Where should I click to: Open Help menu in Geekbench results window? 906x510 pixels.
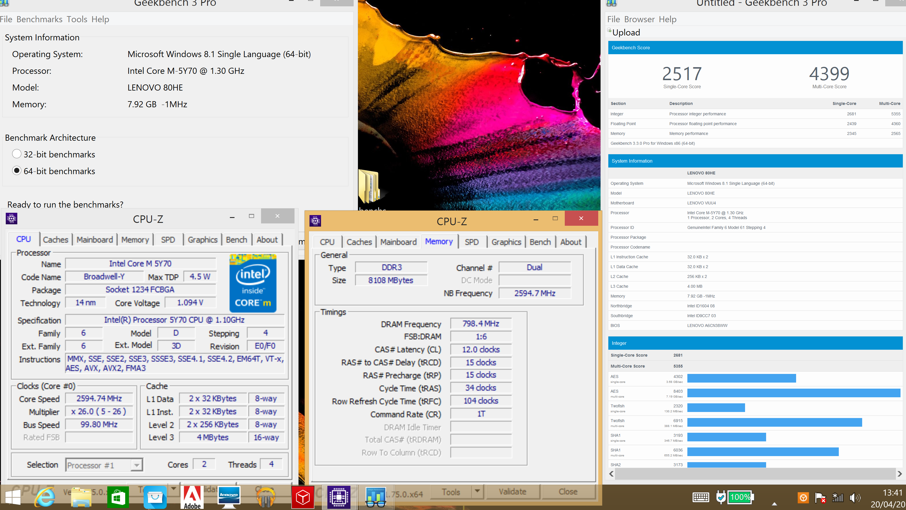(667, 19)
